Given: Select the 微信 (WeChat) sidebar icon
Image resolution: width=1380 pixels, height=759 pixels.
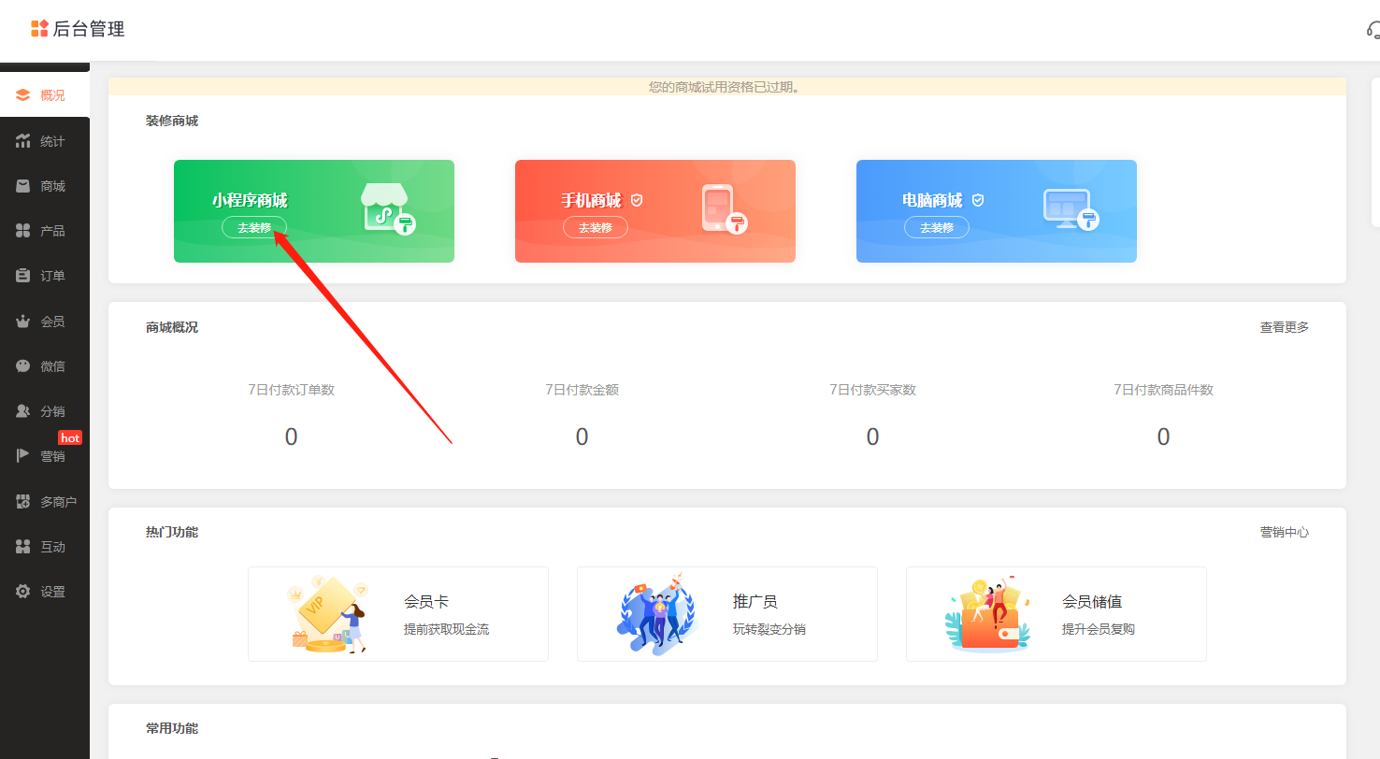Looking at the screenshot, I should (44, 365).
